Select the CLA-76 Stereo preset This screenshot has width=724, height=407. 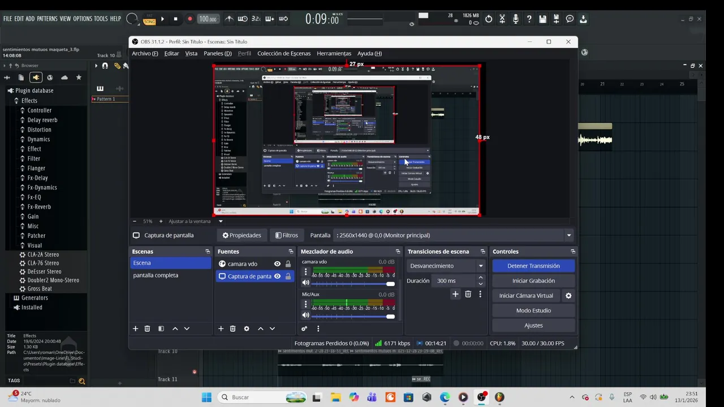point(43,263)
